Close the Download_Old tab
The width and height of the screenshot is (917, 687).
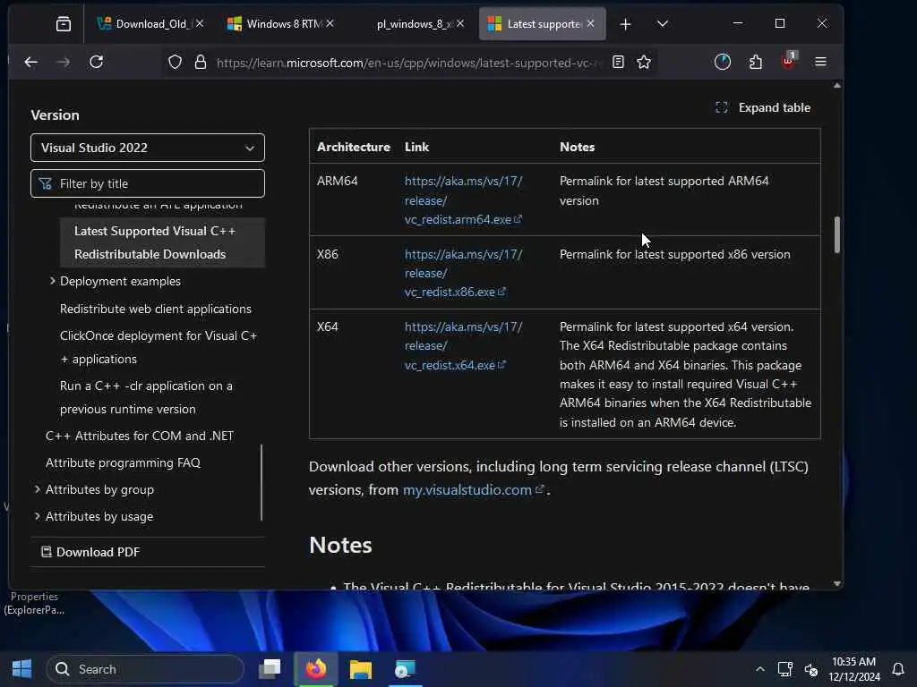click(200, 23)
